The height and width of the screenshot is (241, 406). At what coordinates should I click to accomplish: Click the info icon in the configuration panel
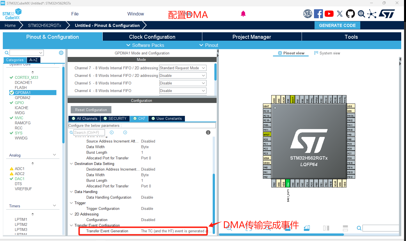pyautogui.click(x=208, y=132)
